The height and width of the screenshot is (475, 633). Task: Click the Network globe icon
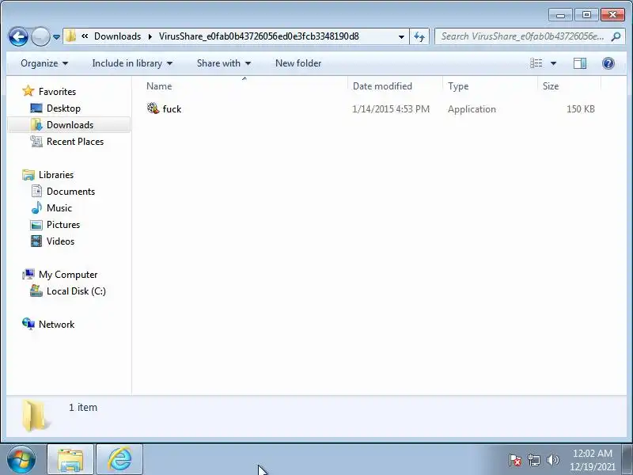point(28,324)
